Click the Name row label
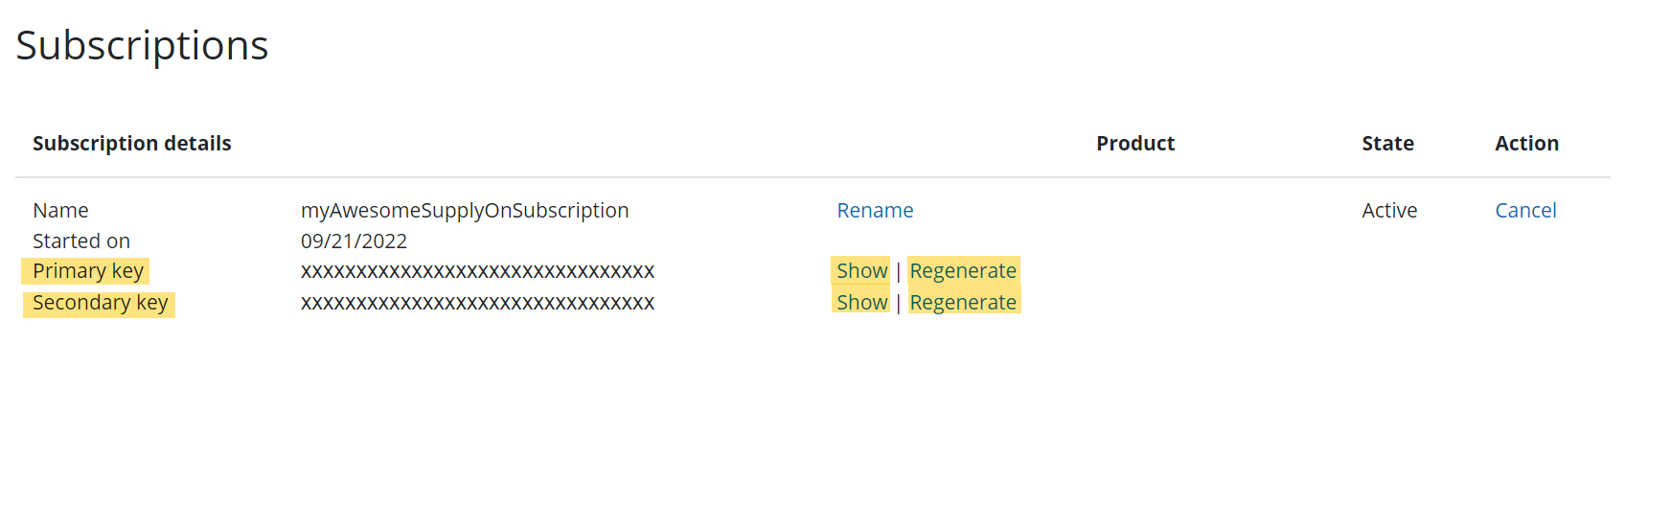 click(x=60, y=211)
